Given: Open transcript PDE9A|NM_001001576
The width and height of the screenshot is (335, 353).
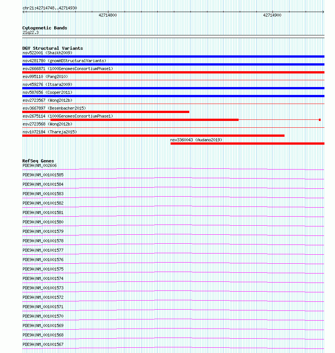Looking at the screenshot, I should (43, 260).
